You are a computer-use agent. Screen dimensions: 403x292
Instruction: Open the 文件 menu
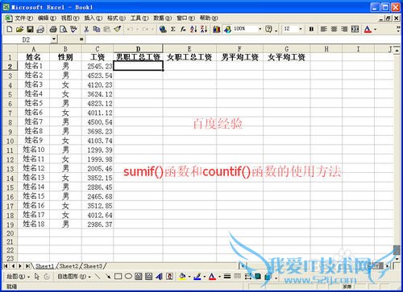pyautogui.click(x=23, y=18)
